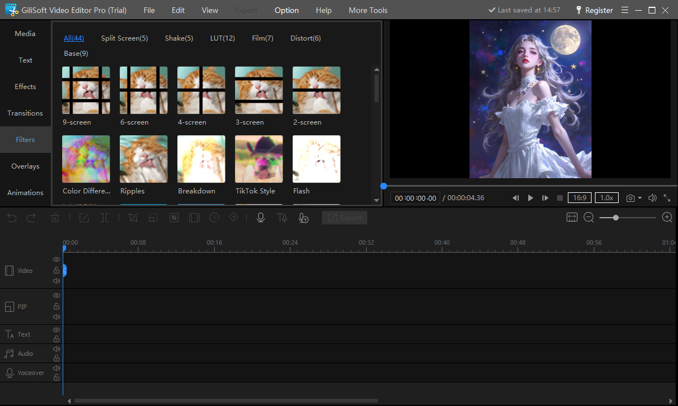Click the text-to-speech icon in toolbar
678x406 pixels.
click(281, 218)
